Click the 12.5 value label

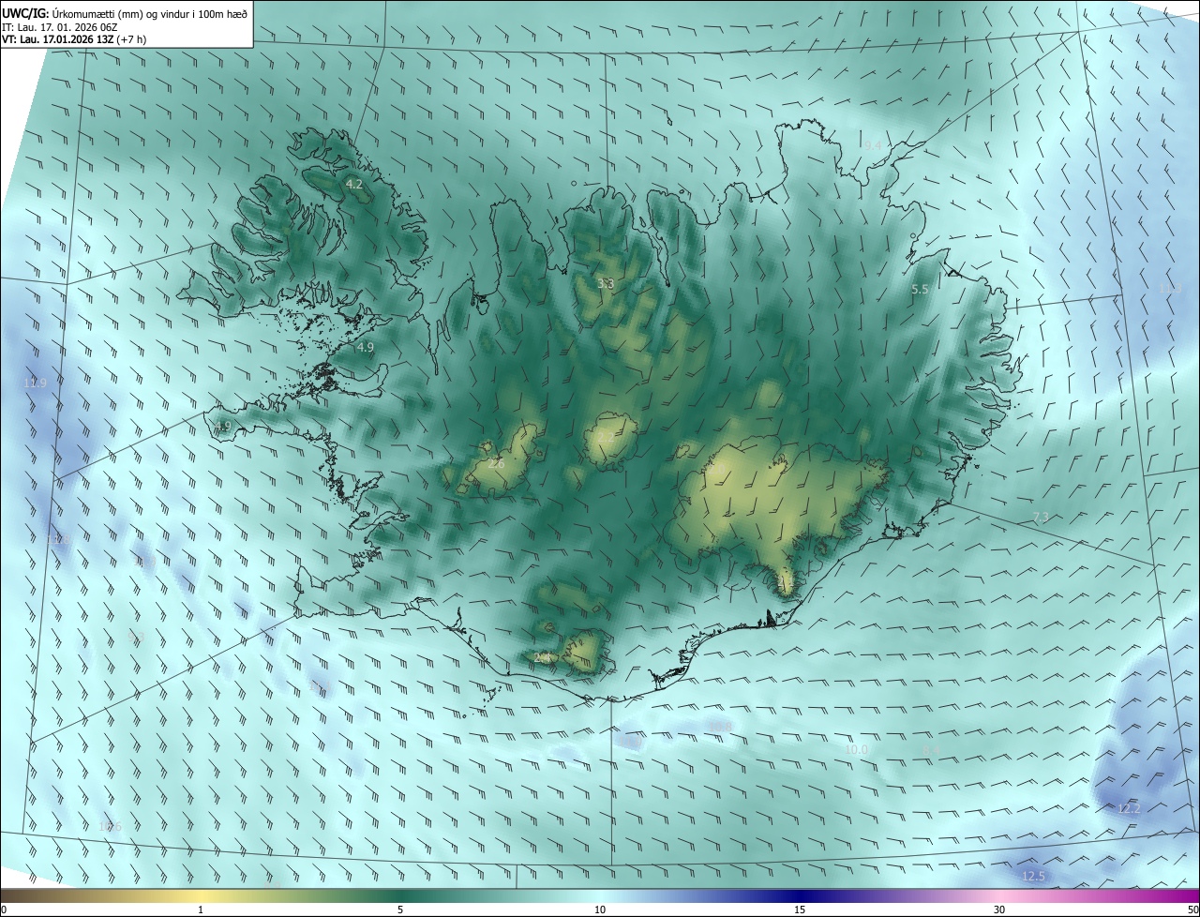pyautogui.click(x=1032, y=876)
